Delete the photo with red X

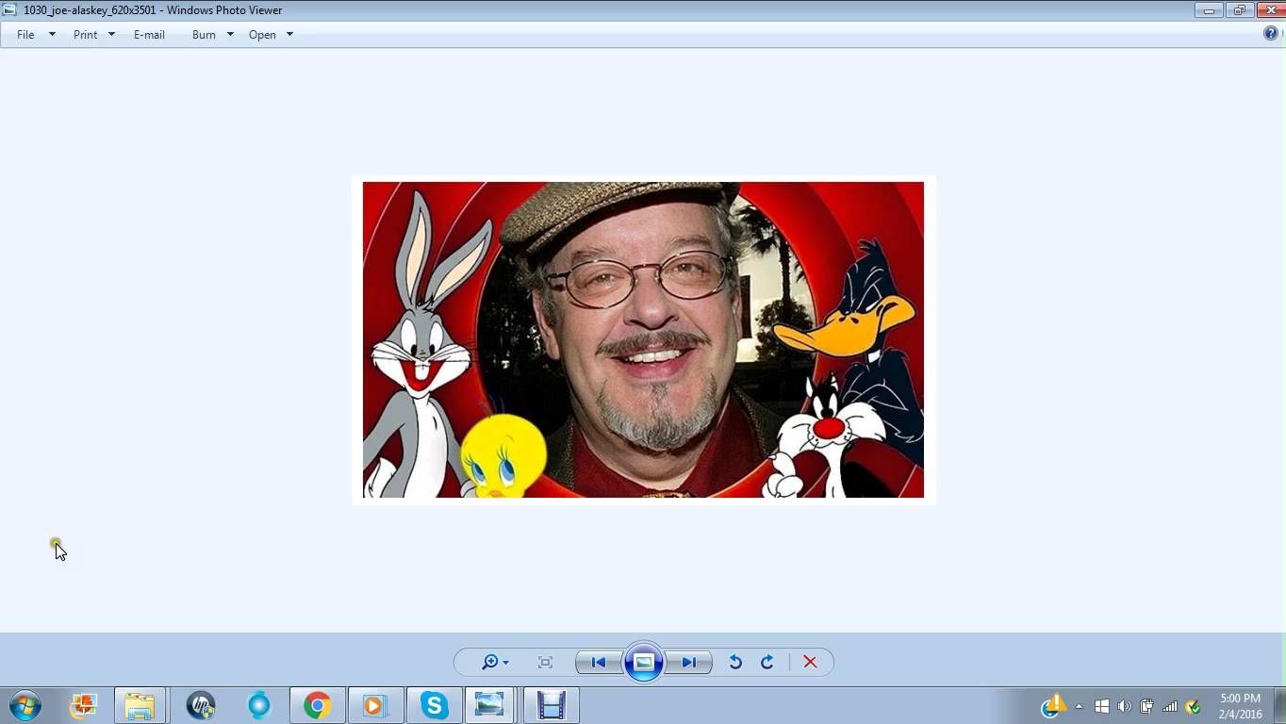click(810, 662)
